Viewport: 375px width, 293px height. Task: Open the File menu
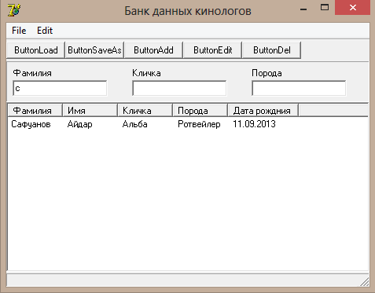pos(19,31)
